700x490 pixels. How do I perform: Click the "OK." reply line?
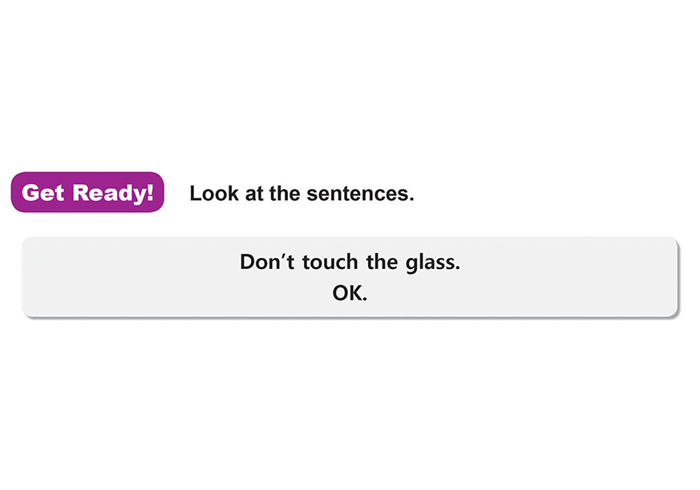350,293
